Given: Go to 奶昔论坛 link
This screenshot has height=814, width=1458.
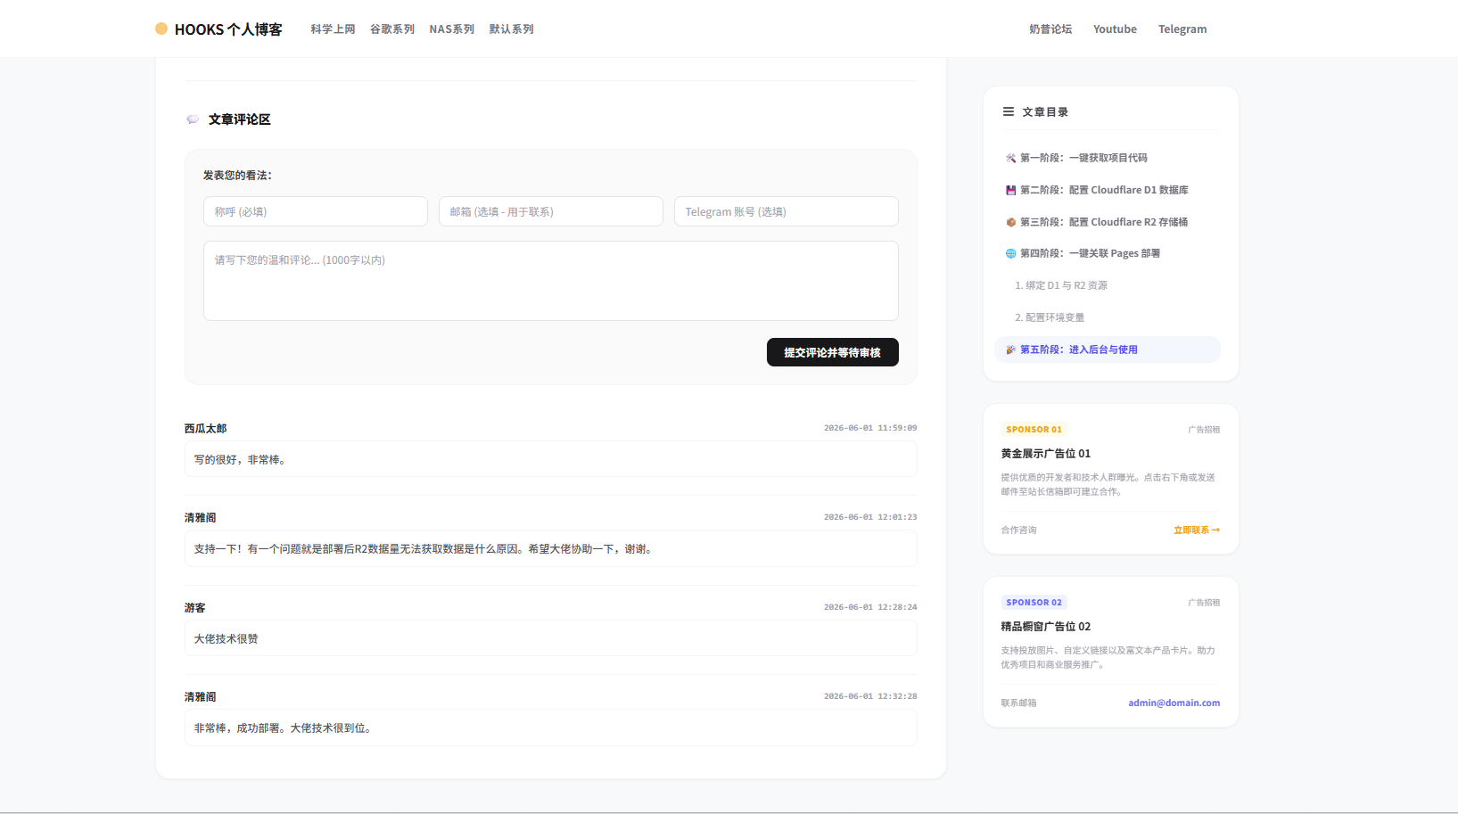Looking at the screenshot, I should [1050, 29].
